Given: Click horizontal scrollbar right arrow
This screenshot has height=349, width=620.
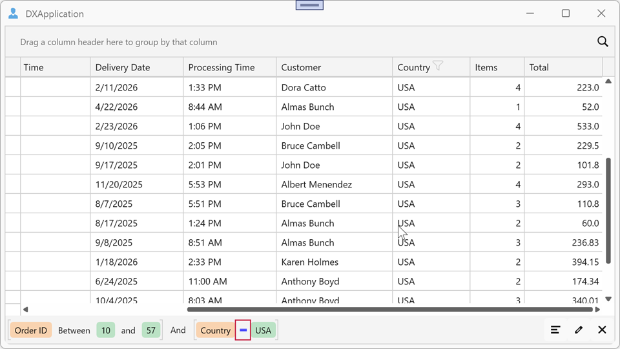Looking at the screenshot, I should [597, 310].
